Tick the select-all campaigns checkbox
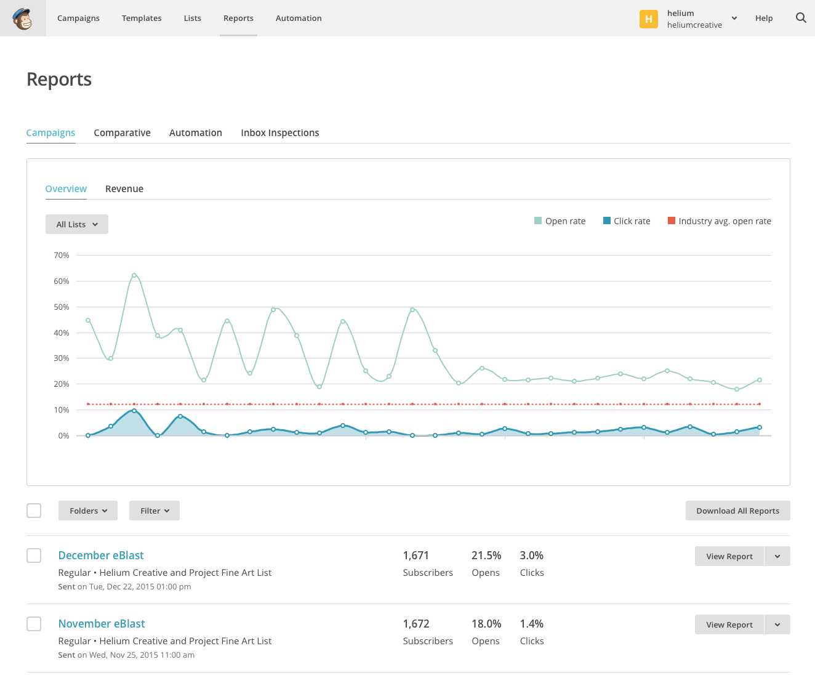This screenshot has height=675, width=815. 34,511
